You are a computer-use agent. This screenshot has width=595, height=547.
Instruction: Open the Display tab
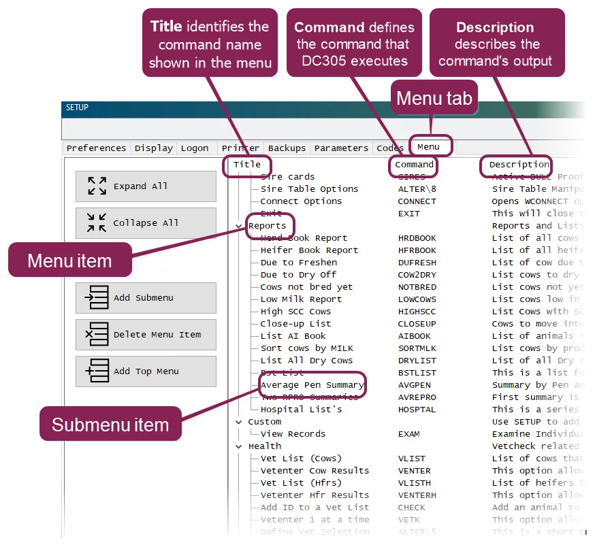click(x=154, y=148)
